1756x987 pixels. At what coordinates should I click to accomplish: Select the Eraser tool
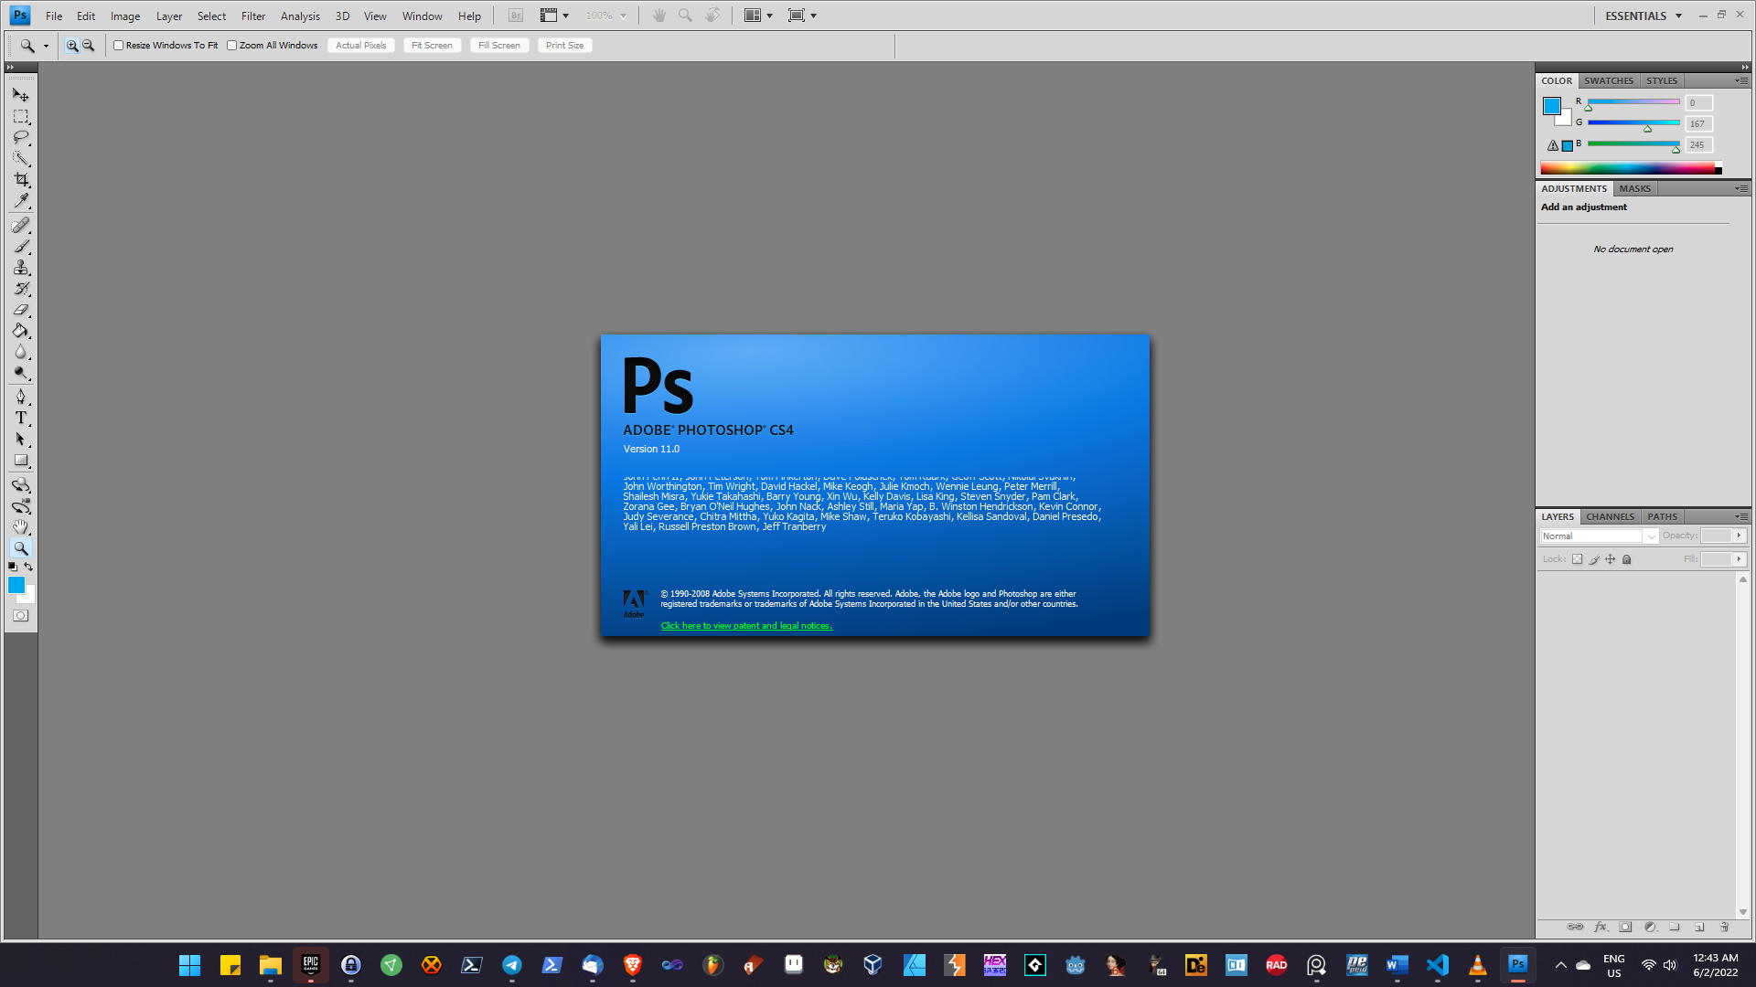(21, 310)
